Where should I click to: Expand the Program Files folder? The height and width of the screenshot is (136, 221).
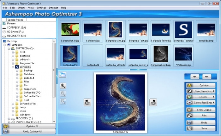coord(13,63)
